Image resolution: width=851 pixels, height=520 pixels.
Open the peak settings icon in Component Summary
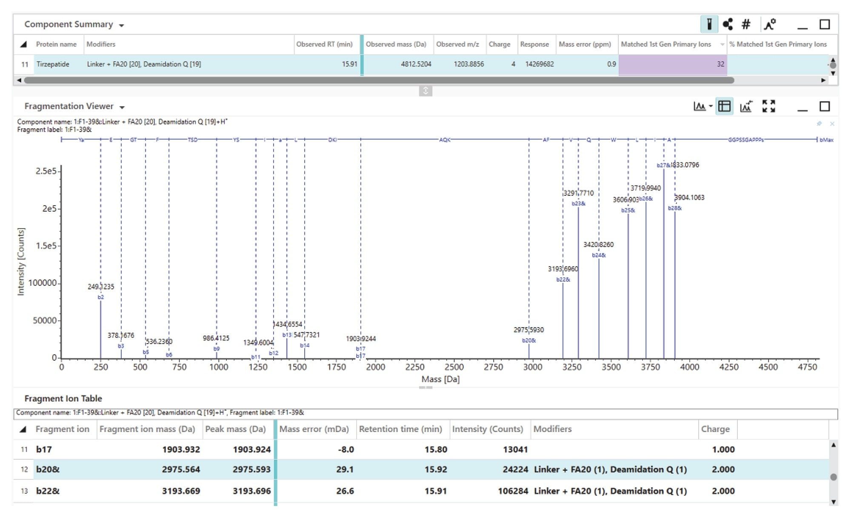(770, 24)
